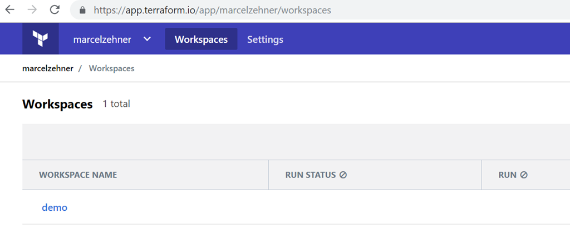The width and height of the screenshot is (570, 243).
Task: Select the Workspaces breadcrumb item
Action: pos(111,68)
